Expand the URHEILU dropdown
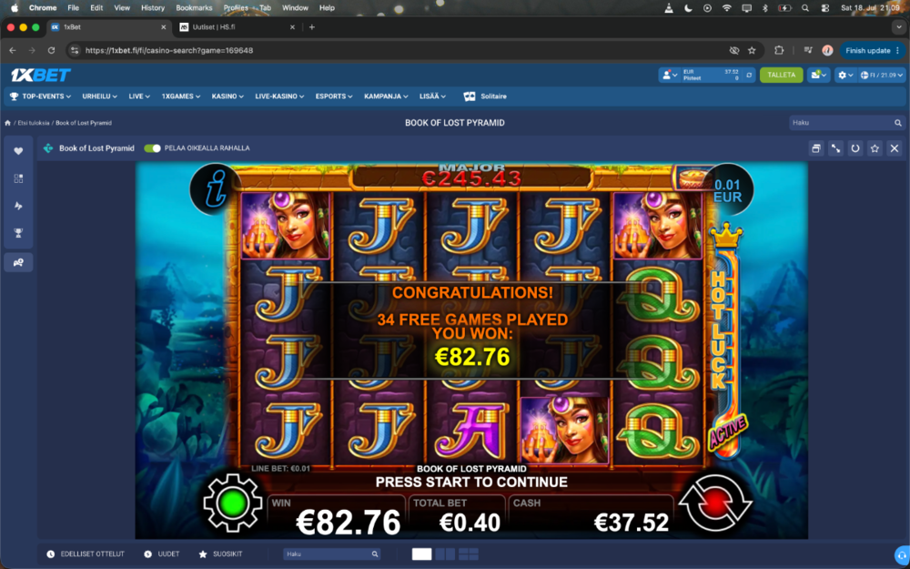Image resolution: width=910 pixels, height=569 pixels. 100,97
